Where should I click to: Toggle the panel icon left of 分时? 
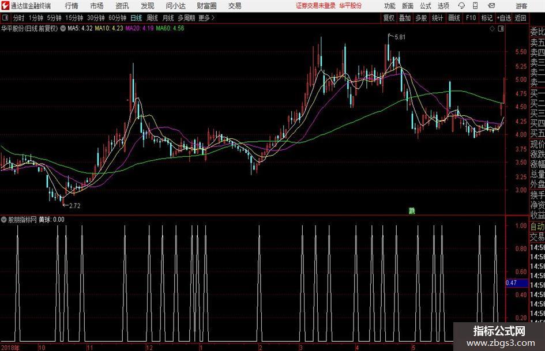[5, 18]
